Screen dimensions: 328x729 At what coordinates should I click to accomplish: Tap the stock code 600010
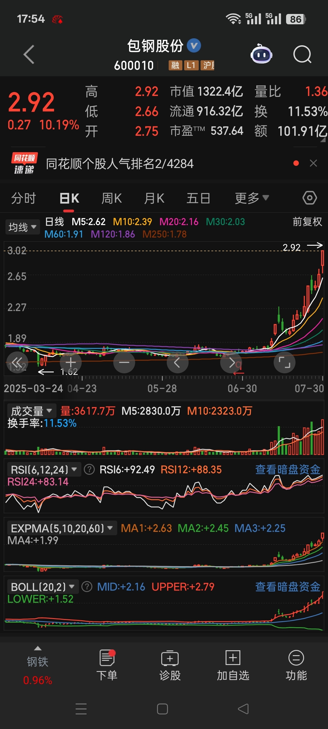[134, 66]
